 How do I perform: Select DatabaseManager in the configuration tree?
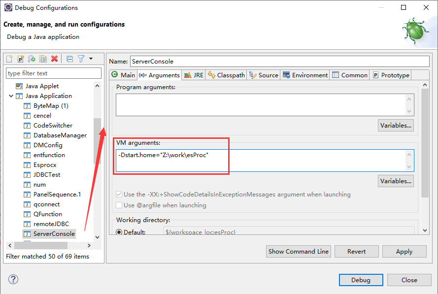(x=60, y=135)
